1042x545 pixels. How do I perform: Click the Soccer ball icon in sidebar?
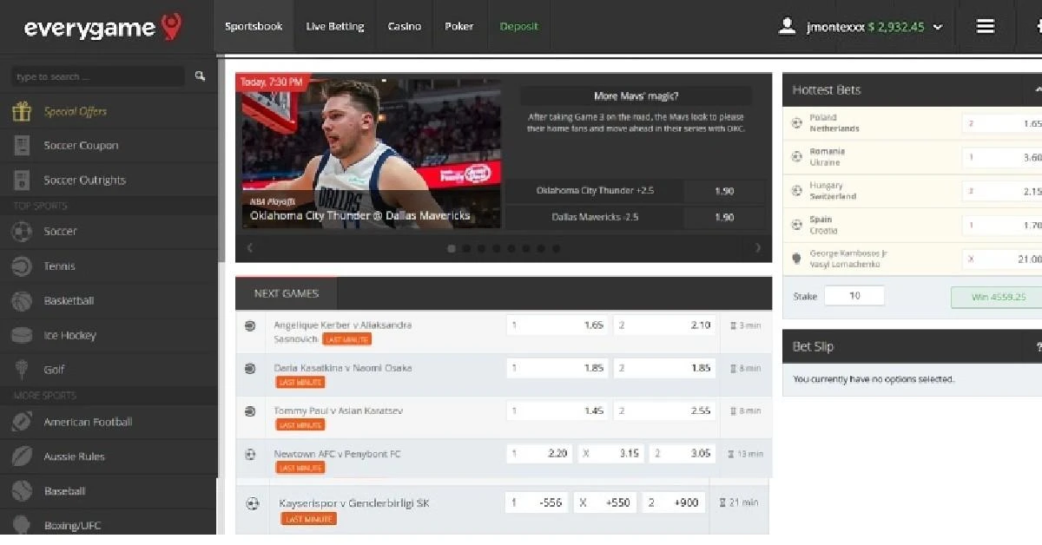[22, 232]
